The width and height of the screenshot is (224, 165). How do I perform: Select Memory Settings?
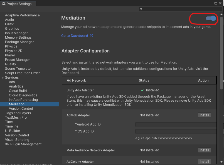tap(18, 37)
